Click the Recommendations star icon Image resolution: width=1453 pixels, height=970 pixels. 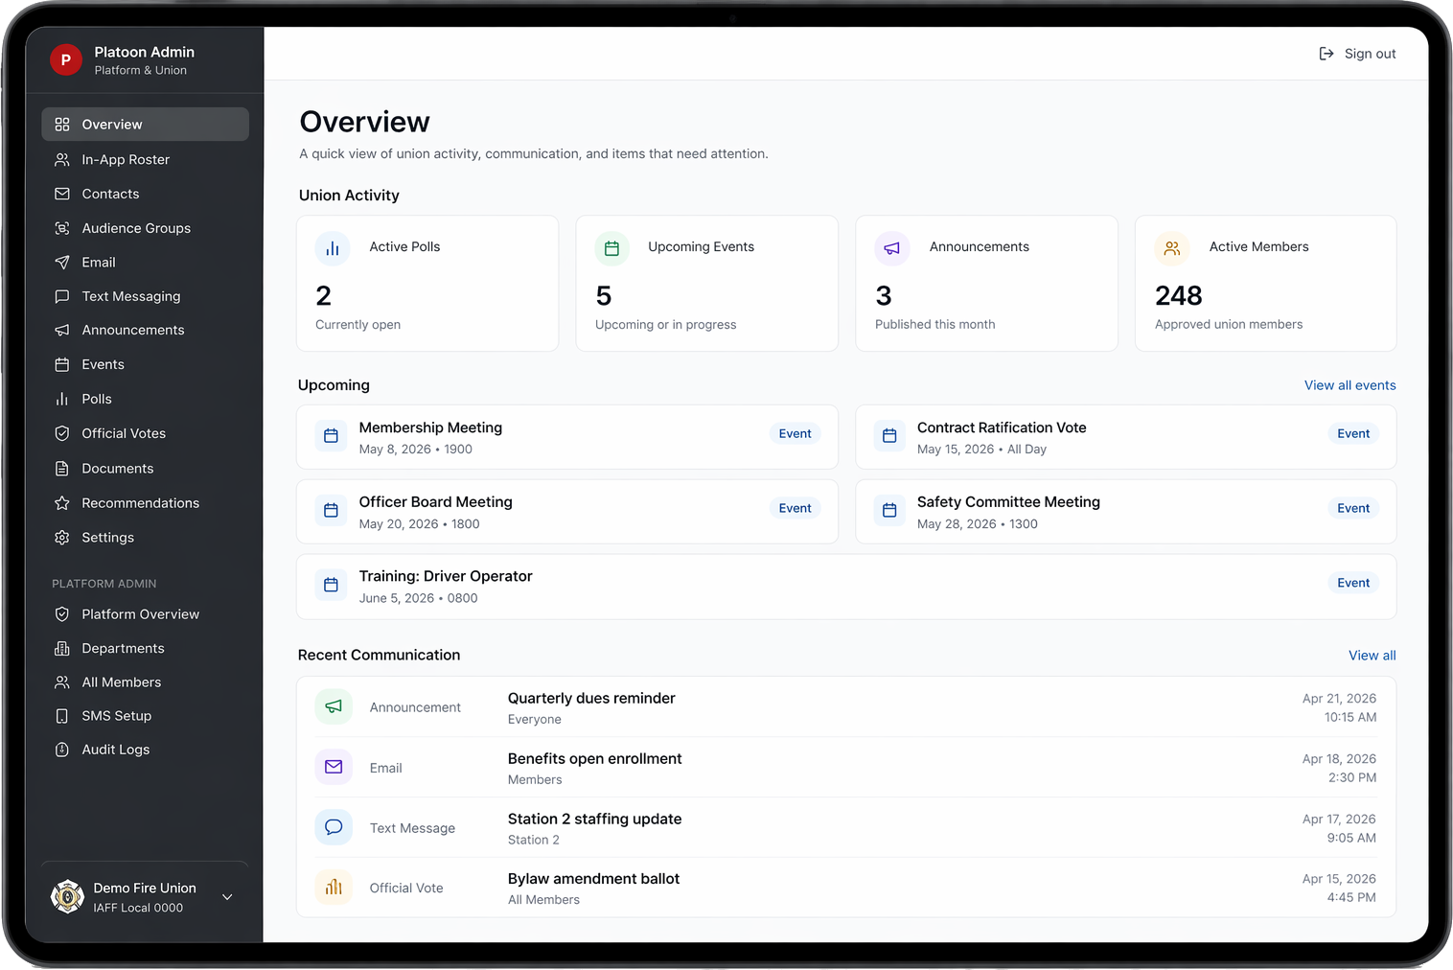61,502
